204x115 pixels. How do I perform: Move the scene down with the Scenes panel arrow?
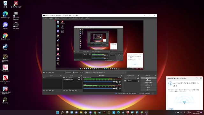53,90
